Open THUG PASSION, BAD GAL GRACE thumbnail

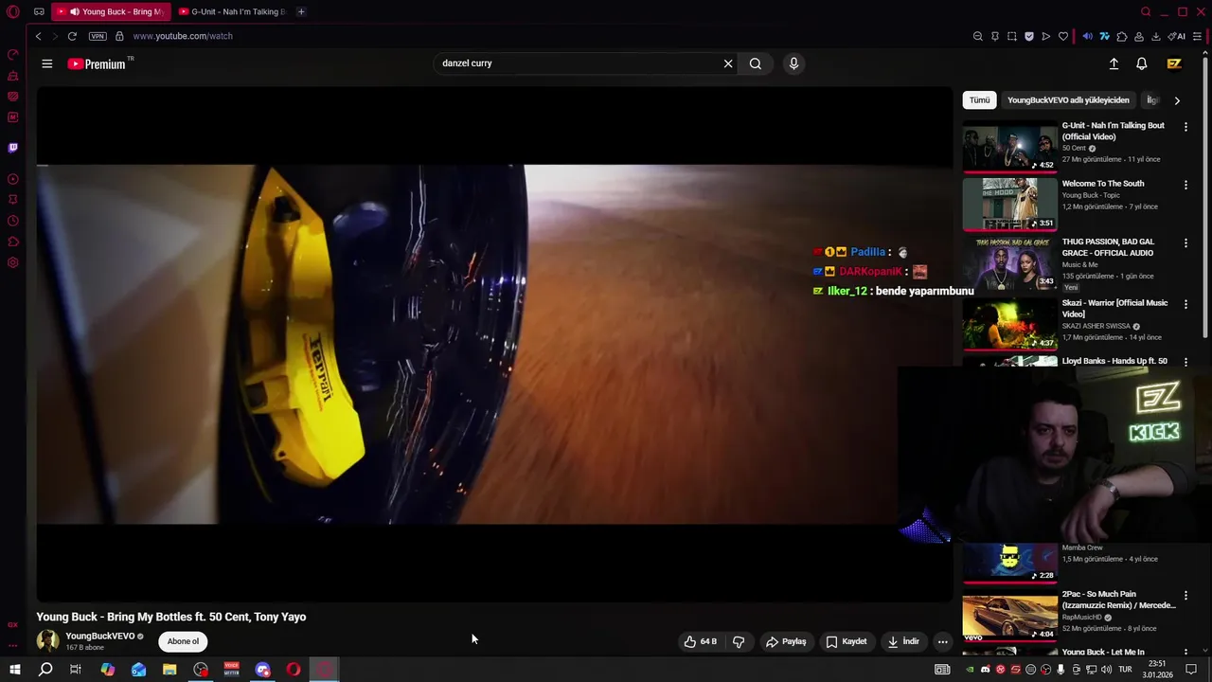pos(1009,262)
